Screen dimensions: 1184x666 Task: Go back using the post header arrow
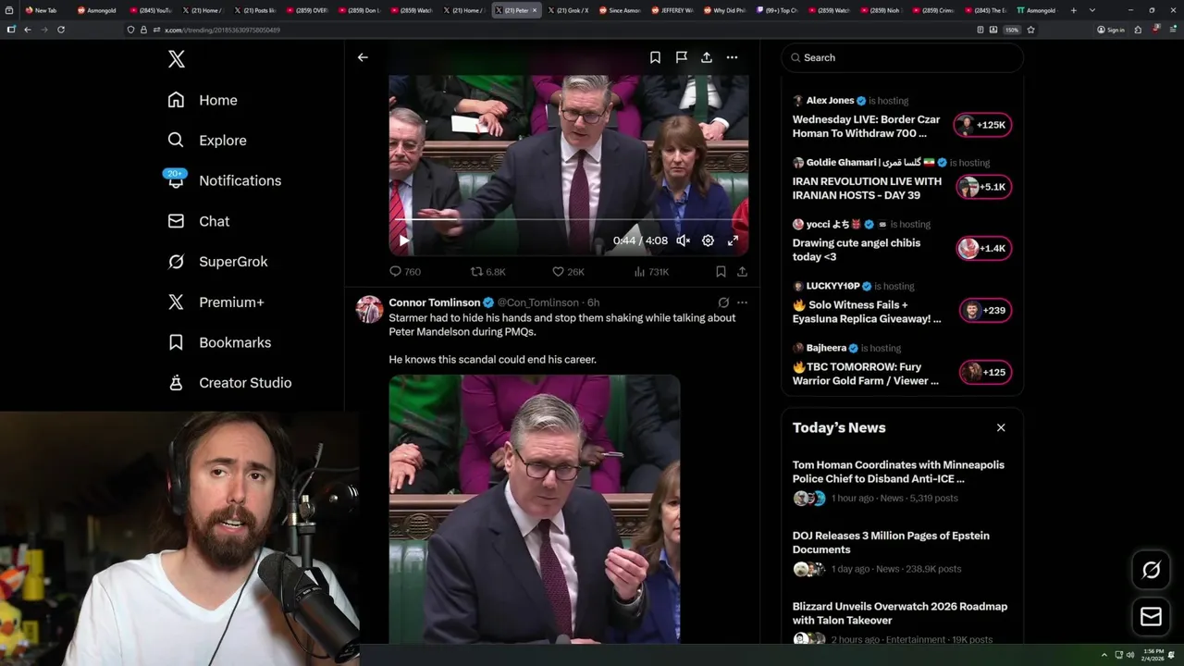(x=363, y=57)
